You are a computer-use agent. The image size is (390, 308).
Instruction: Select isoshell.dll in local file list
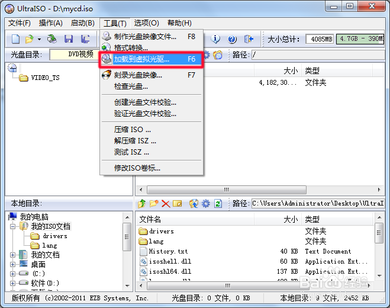170,261
